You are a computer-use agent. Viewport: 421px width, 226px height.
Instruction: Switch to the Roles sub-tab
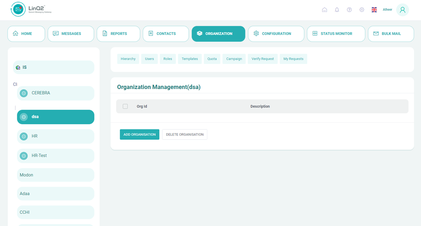pos(168,59)
